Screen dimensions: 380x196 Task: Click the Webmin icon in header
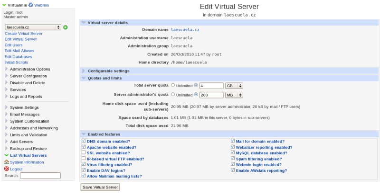[x=31, y=5]
